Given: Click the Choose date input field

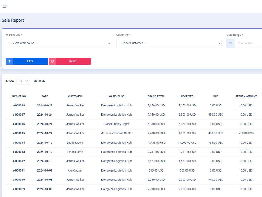Looking at the screenshot, I should click(x=248, y=43).
